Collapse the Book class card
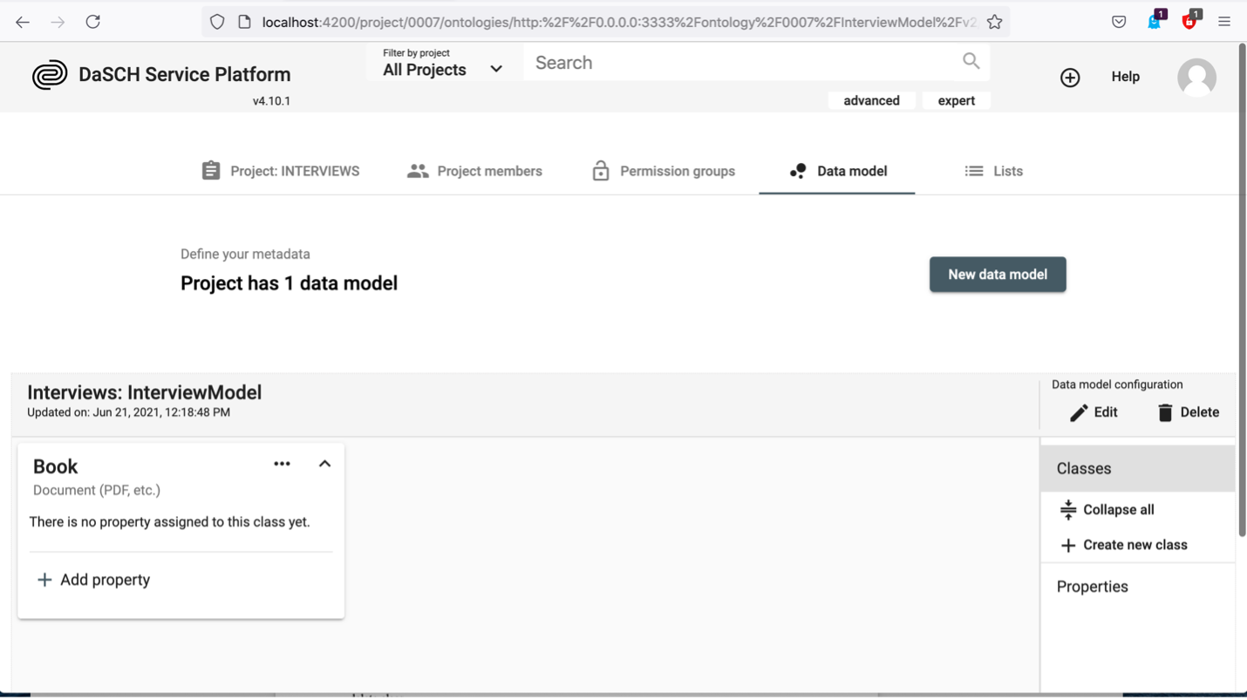Viewport: 1247px width, 700px height. [324, 464]
